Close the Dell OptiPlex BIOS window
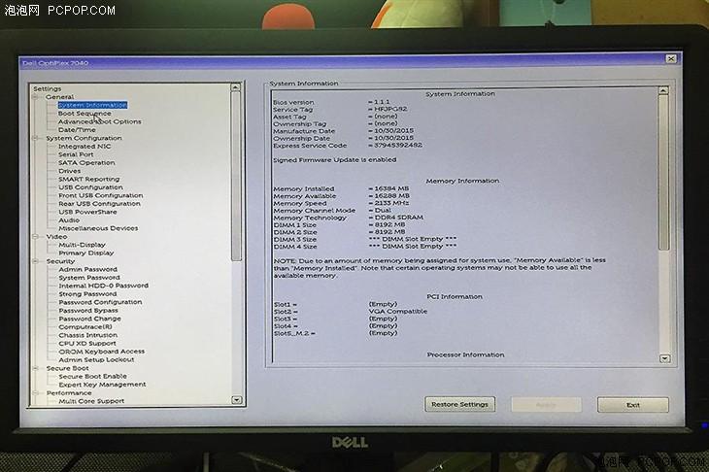Viewport: 709px width, 472px height. (671, 59)
